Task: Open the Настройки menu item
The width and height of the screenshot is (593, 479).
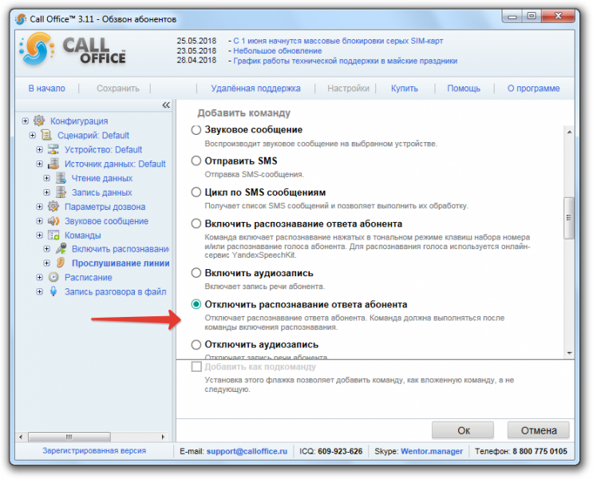Action: pyautogui.click(x=348, y=88)
